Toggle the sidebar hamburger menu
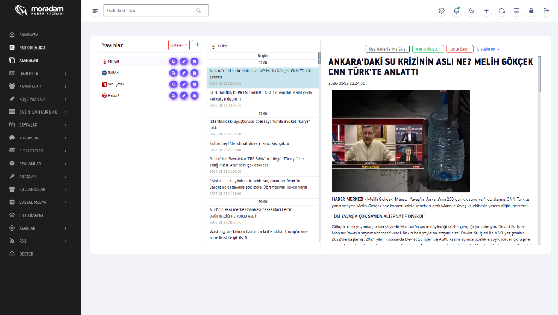The height and width of the screenshot is (315, 558). coord(95,11)
